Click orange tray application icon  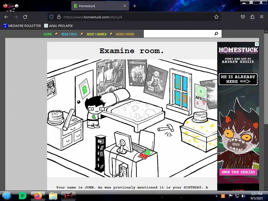click(223, 196)
